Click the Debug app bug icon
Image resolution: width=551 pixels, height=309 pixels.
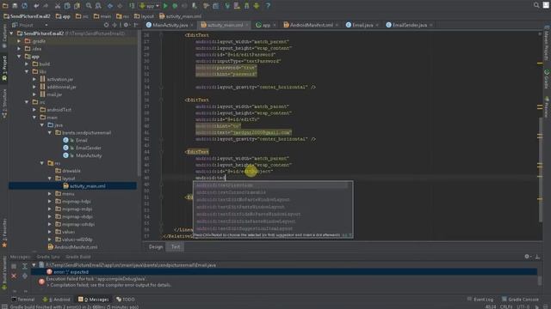[x=175, y=6]
